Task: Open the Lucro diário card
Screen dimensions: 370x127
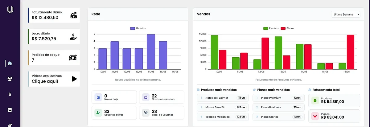Action: coord(54,36)
